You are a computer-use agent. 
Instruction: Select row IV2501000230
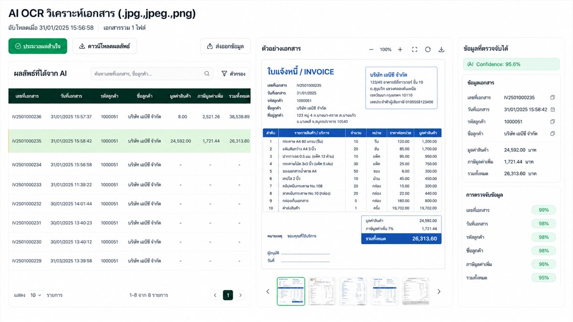click(129, 242)
